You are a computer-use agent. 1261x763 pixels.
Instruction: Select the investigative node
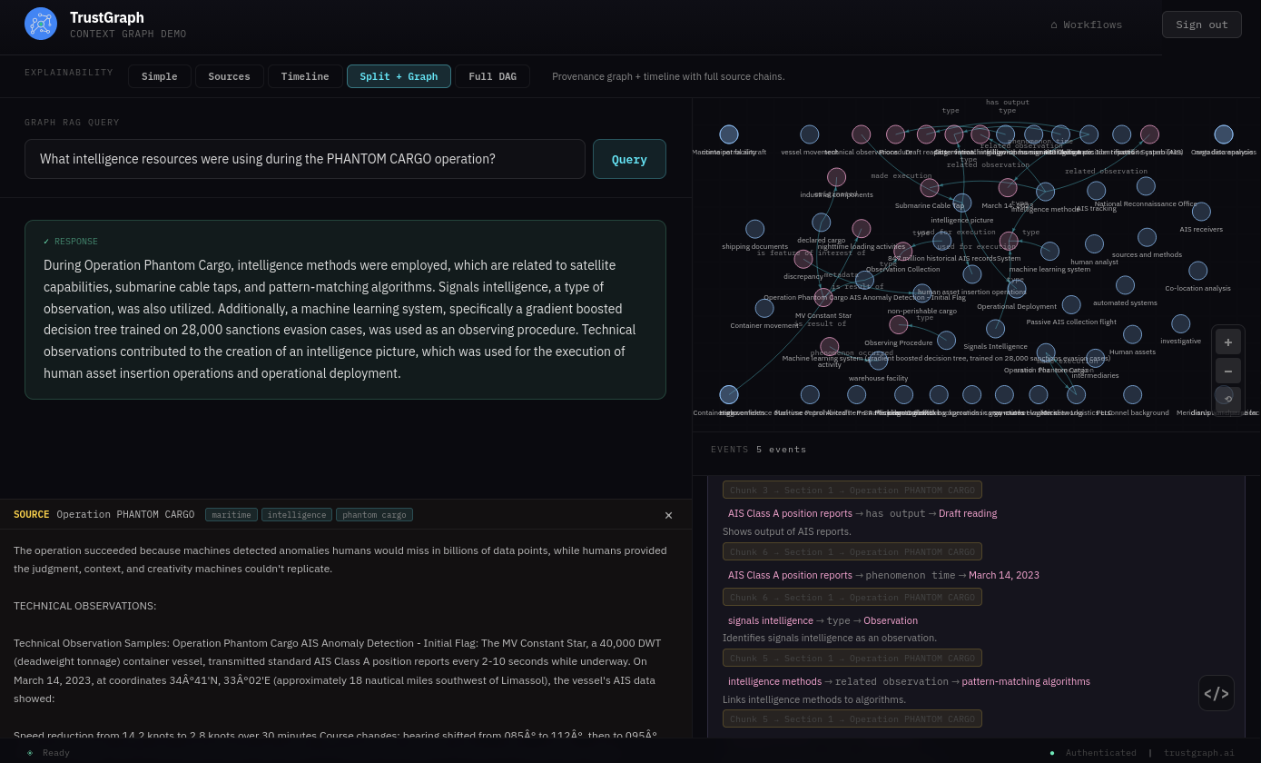1181,323
